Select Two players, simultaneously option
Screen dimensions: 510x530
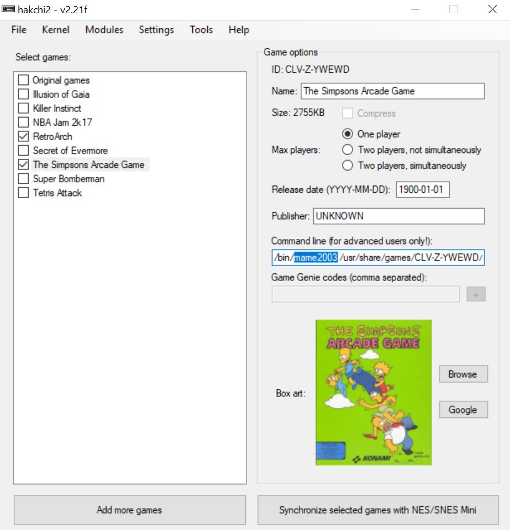[x=348, y=165]
